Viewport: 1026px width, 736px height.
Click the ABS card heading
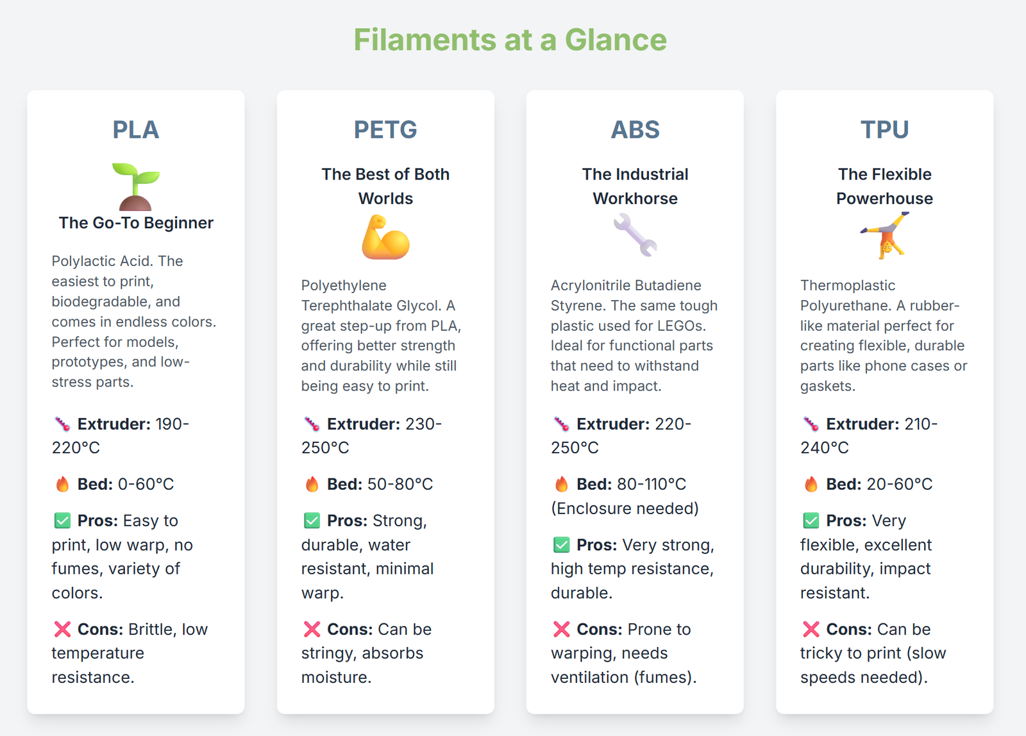(635, 130)
